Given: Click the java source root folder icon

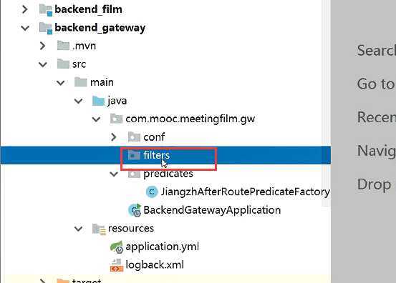Looking at the screenshot, I should (98, 101).
